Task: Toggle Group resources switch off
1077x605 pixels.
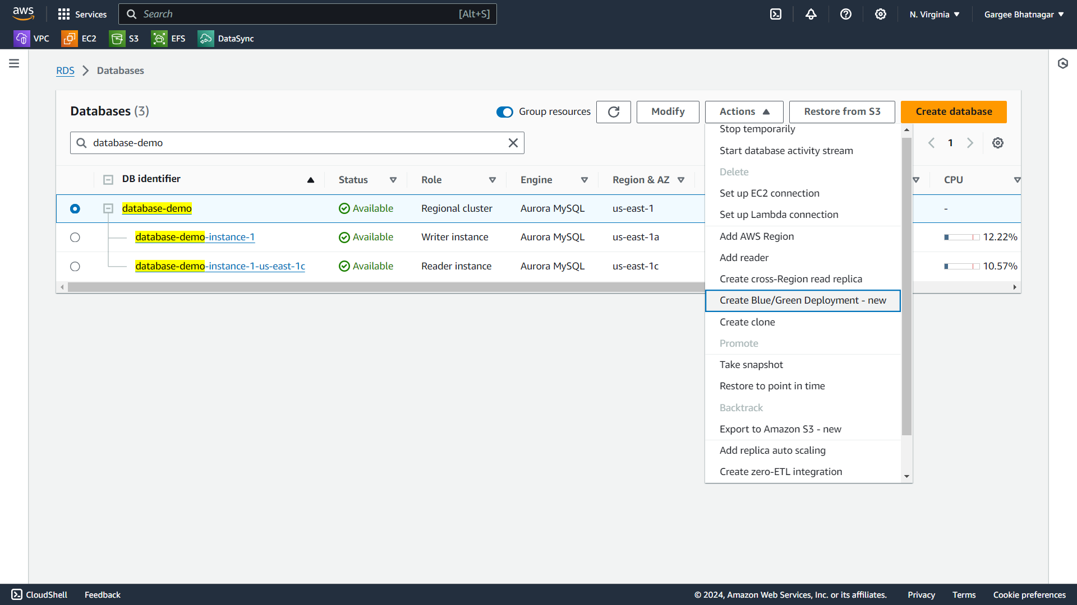Action: tap(504, 112)
